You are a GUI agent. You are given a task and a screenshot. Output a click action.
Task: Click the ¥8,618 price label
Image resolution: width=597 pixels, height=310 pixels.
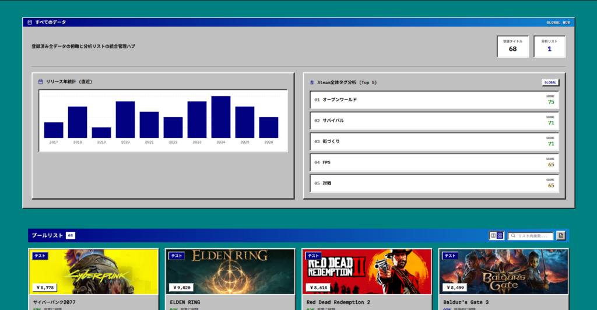coord(318,287)
